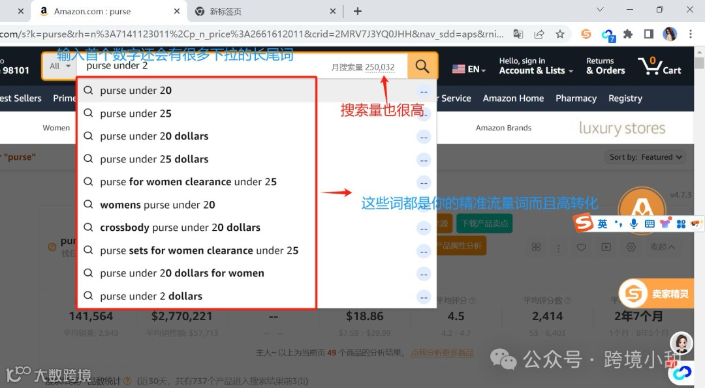Click the Women category link

tap(56, 128)
